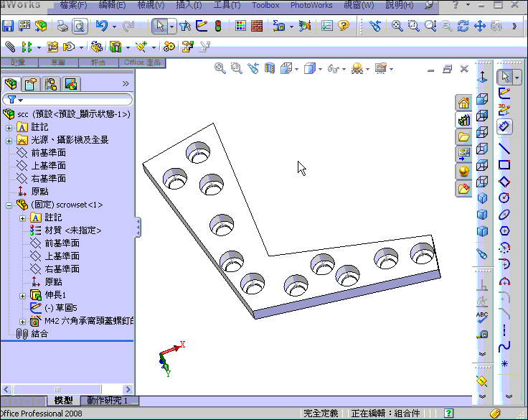528x420 pixels.
Task: Switch to the 模型 tab at the bottom
Action: pos(63,400)
